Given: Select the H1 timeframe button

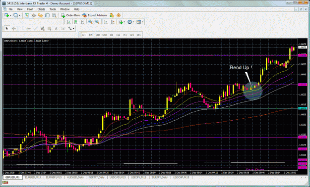Looking at the screenshot, I should [x=112, y=35].
